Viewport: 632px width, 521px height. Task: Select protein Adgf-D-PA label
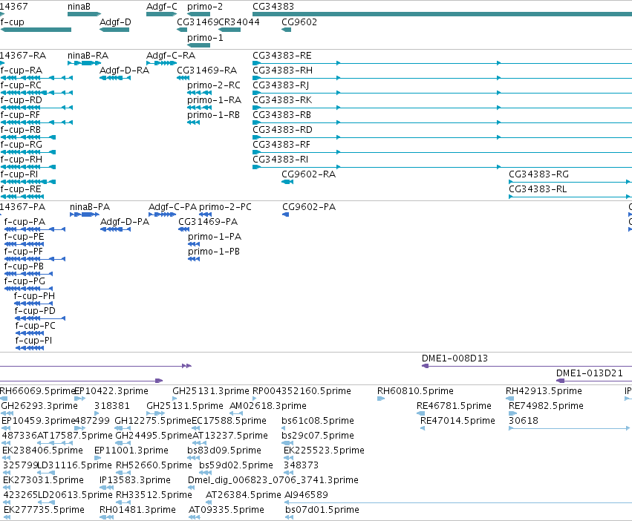(x=125, y=222)
